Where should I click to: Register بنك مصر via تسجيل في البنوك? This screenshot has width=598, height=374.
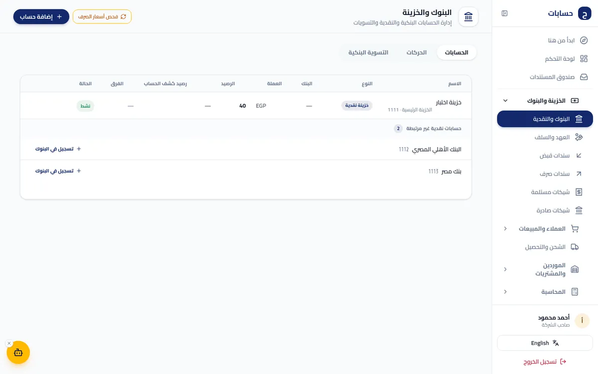[58, 171]
